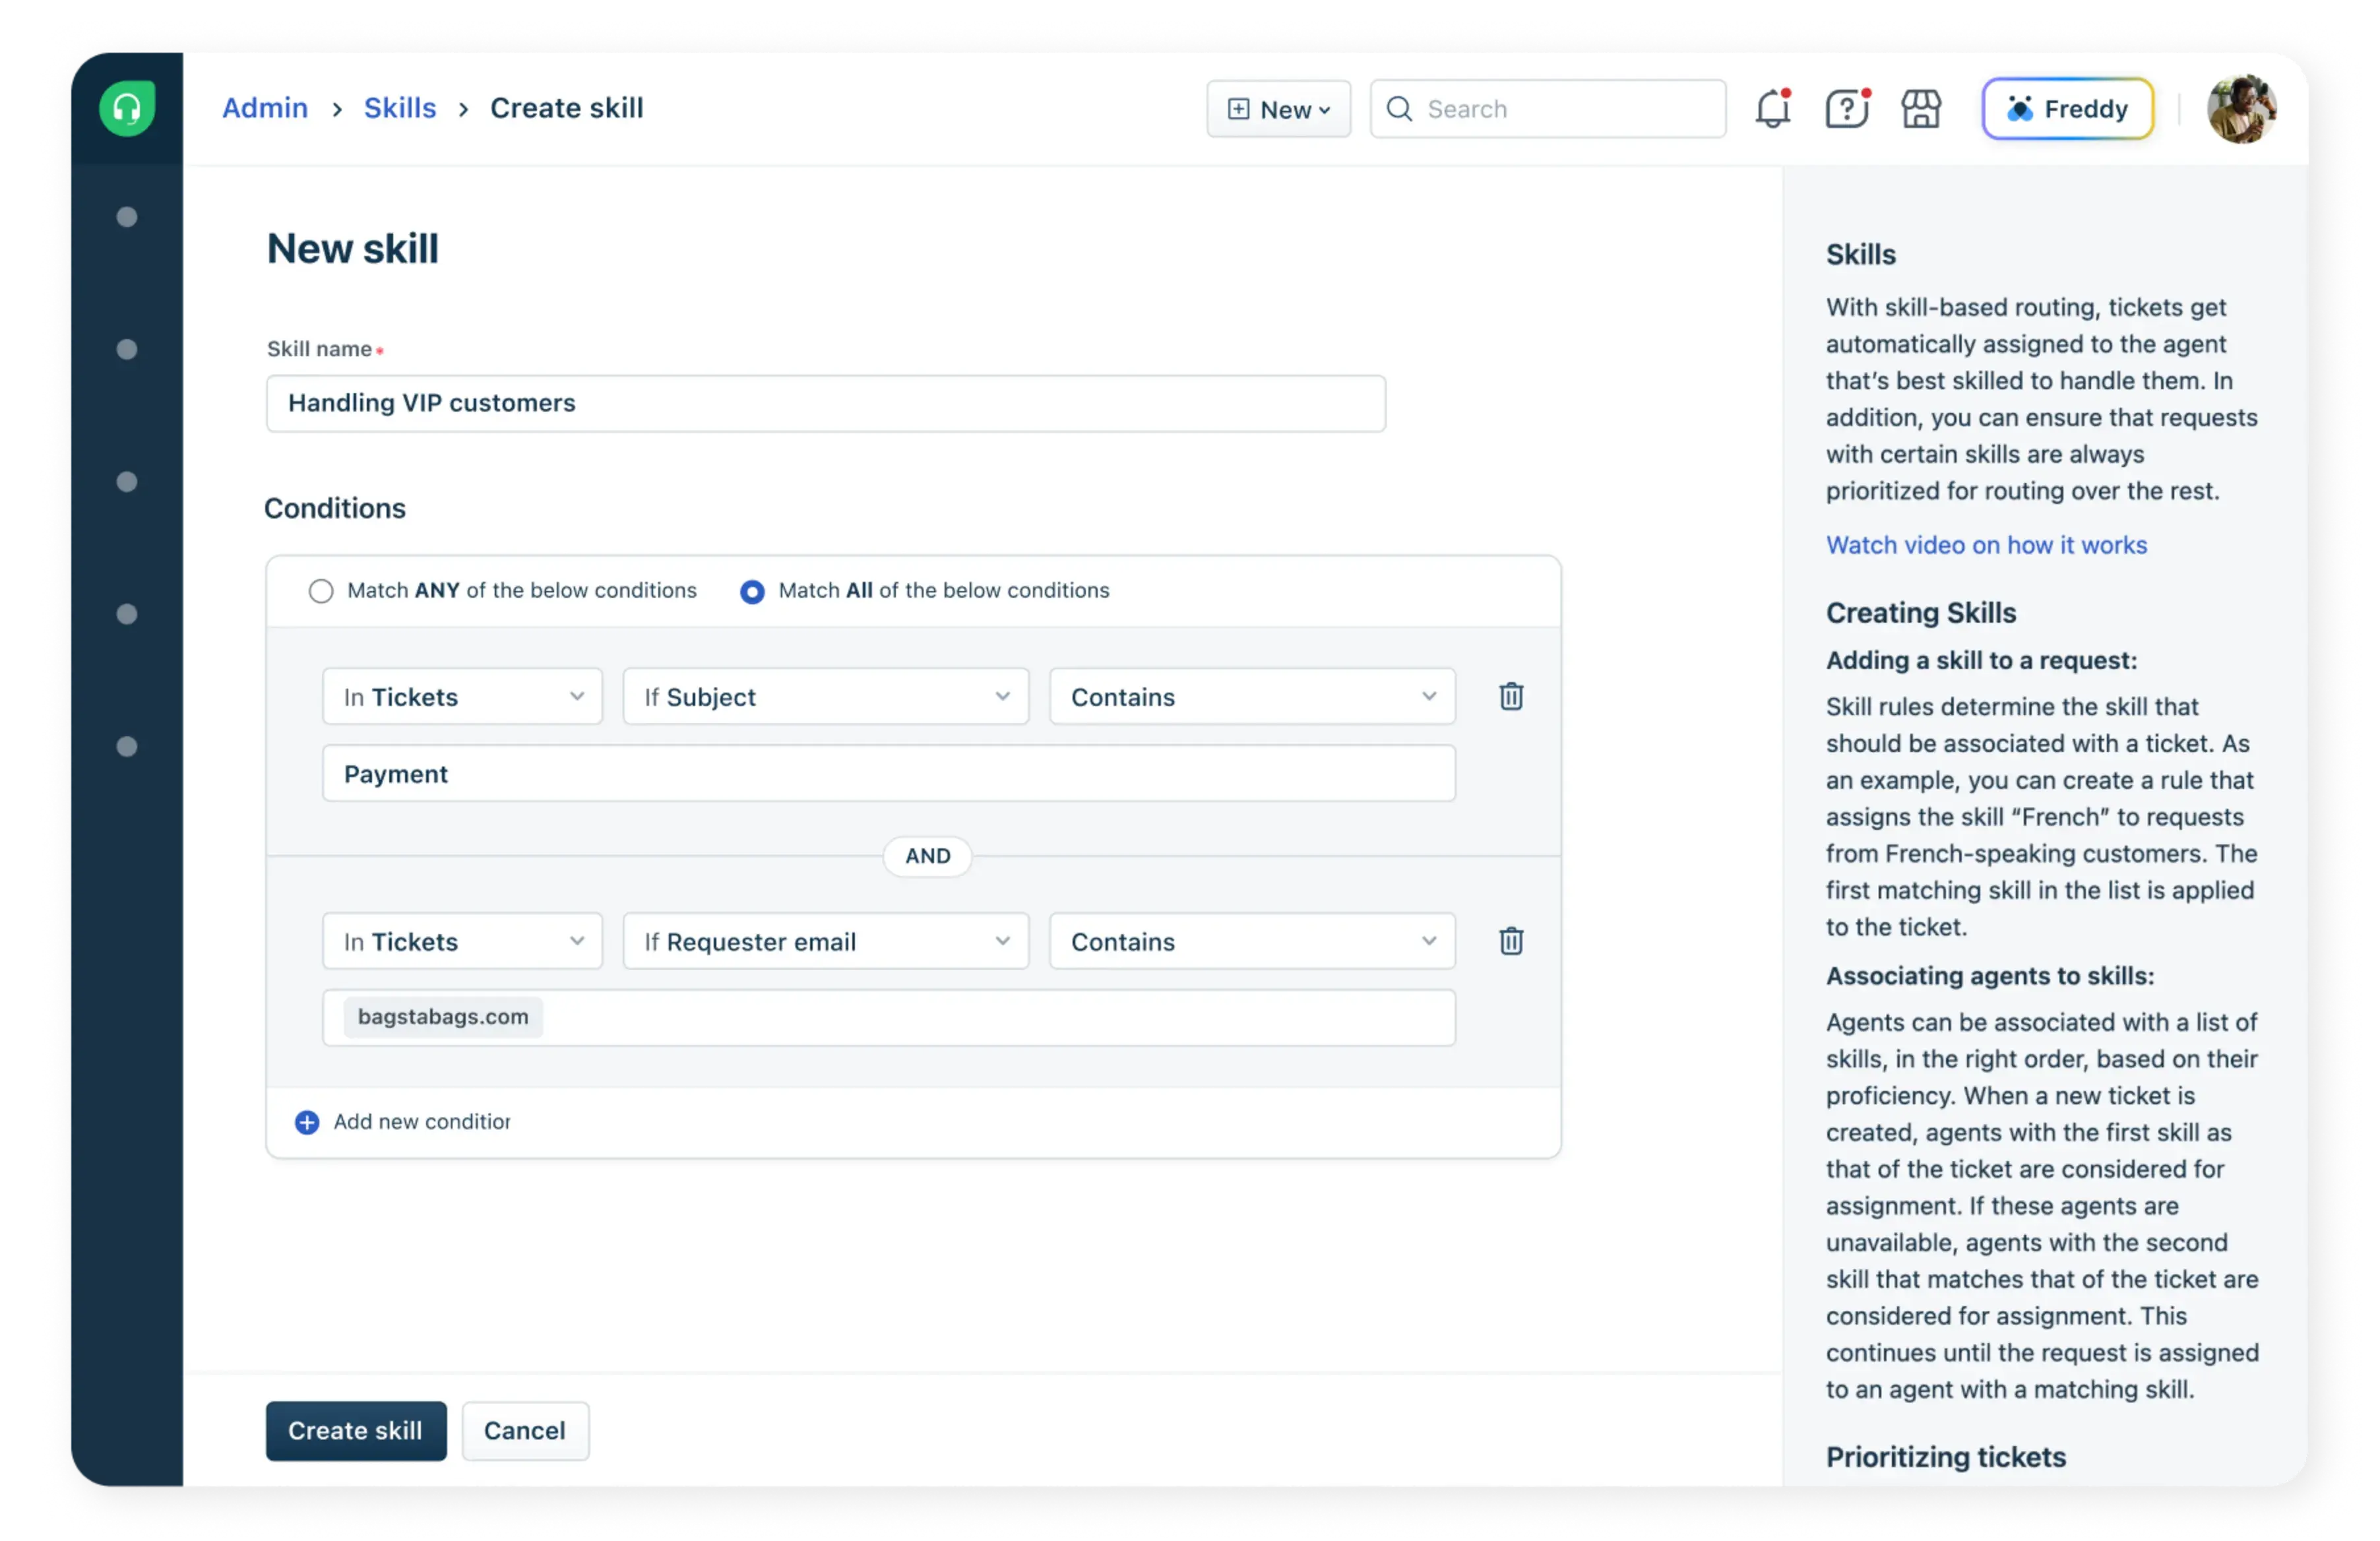Open the If Requester email dropdown

[825, 941]
